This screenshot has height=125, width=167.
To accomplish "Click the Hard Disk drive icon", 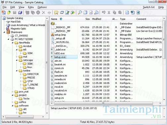I will click(x=8, y=22).
